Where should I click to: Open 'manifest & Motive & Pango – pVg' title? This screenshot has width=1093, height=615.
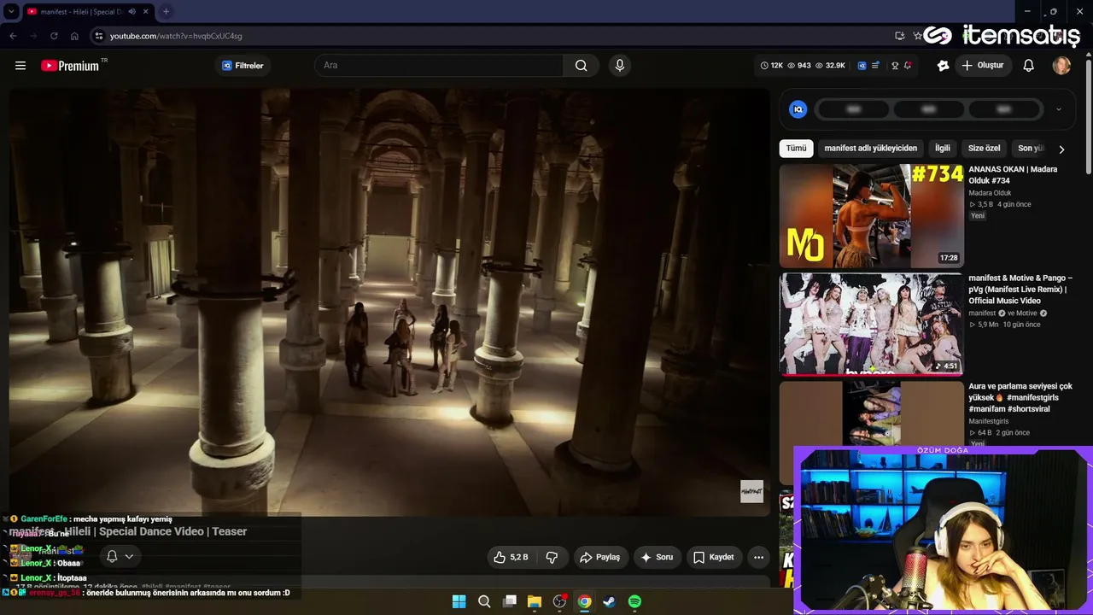[x=1020, y=290]
